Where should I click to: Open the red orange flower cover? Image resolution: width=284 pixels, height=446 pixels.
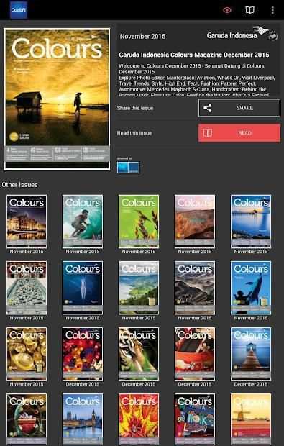(x=139, y=419)
